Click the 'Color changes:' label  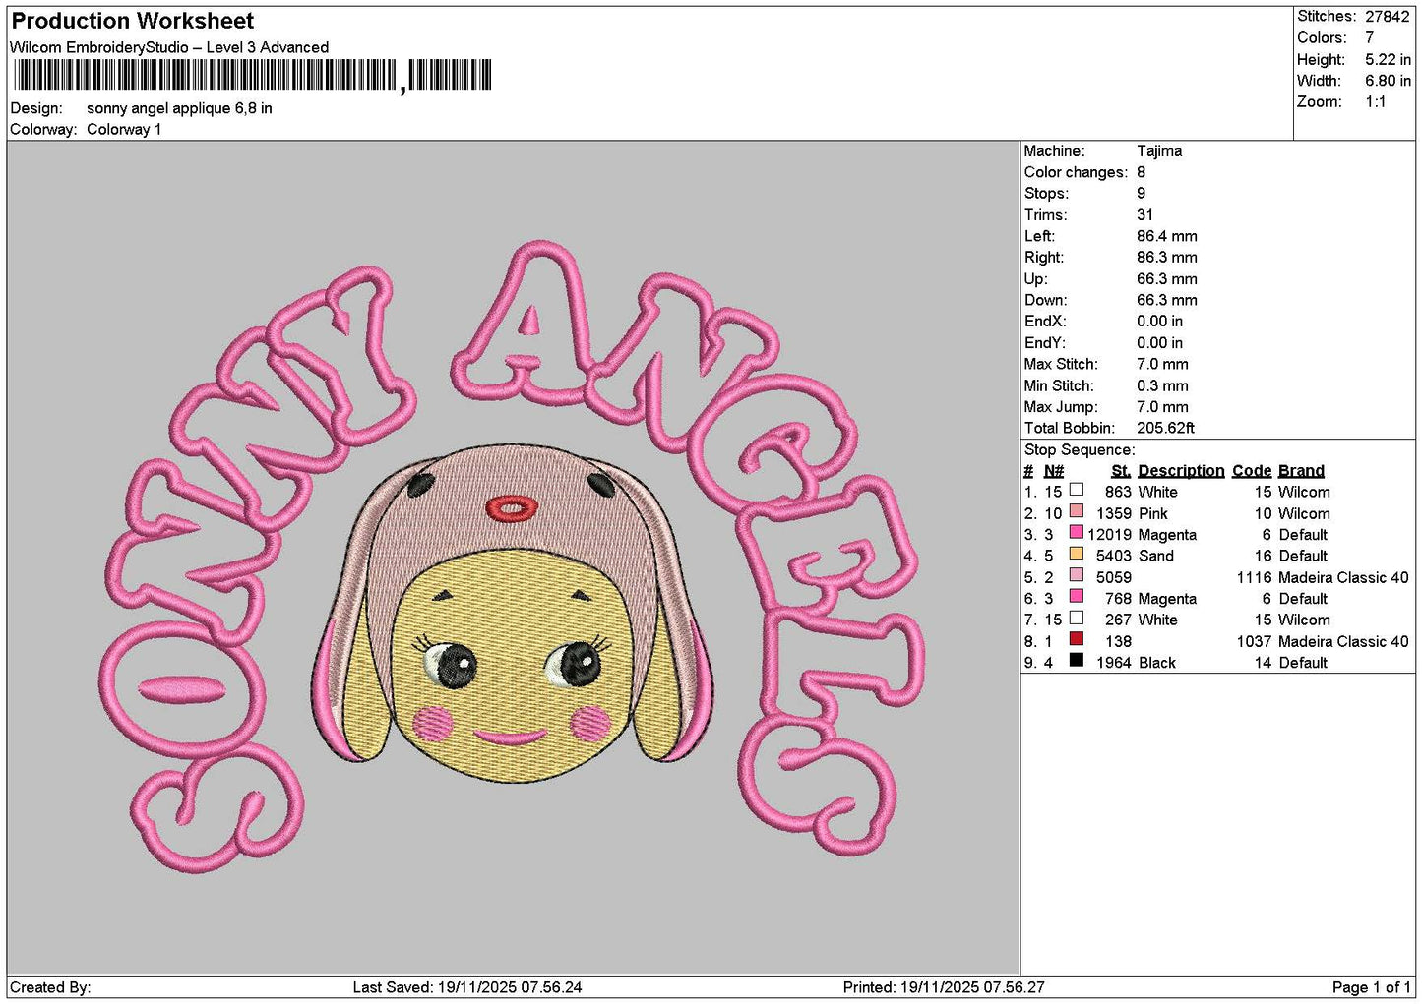click(x=1076, y=172)
